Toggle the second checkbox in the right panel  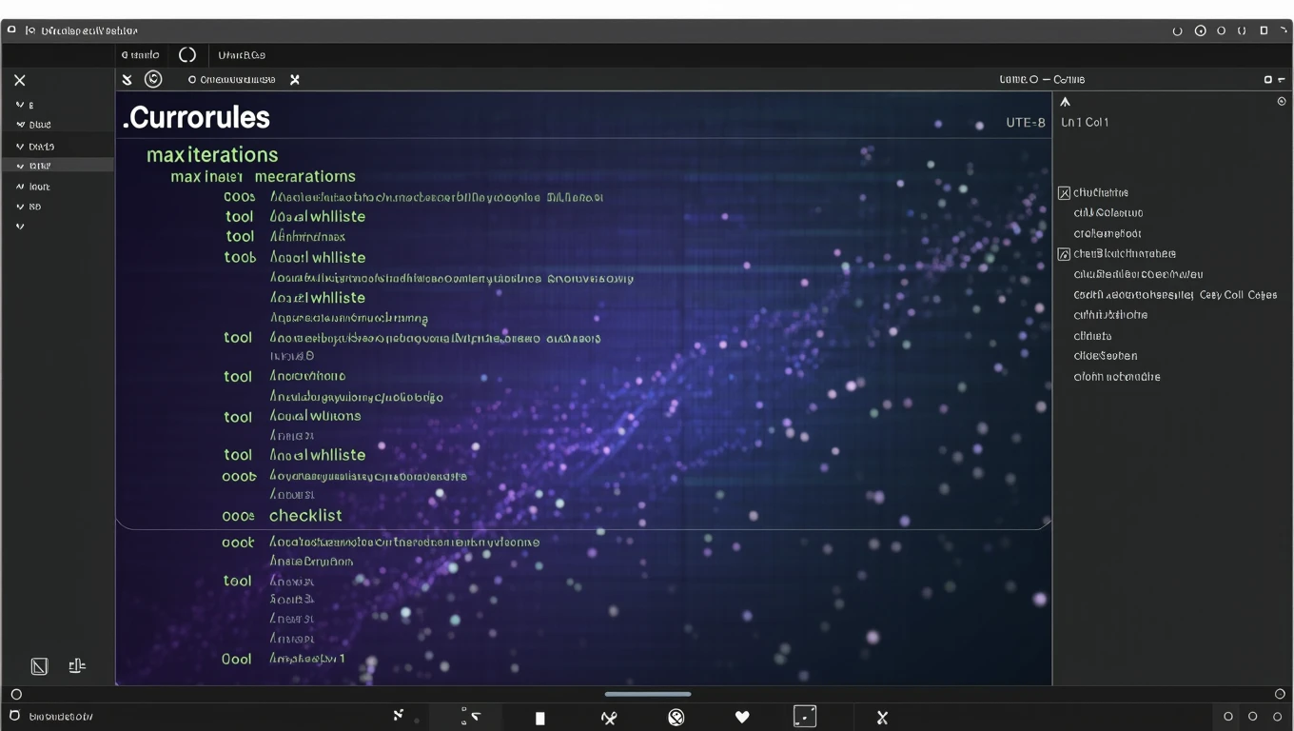pyautogui.click(x=1065, y=254)
